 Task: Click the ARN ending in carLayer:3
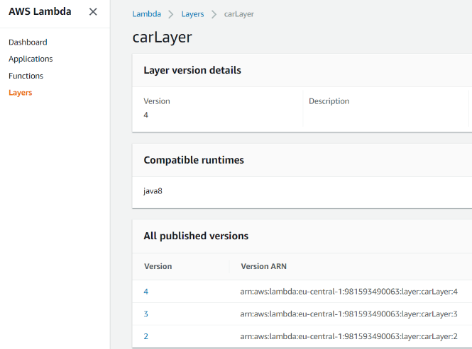(348, 314)
